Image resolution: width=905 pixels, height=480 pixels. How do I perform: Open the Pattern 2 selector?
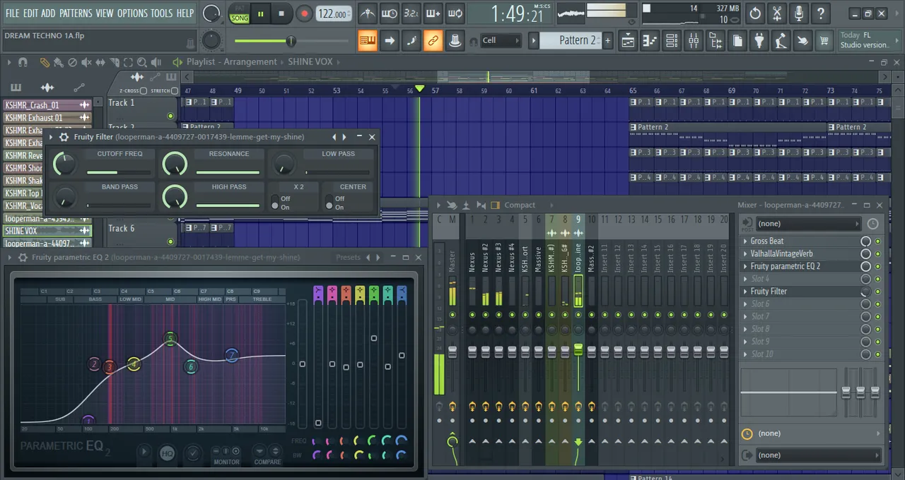click(570, 40)
